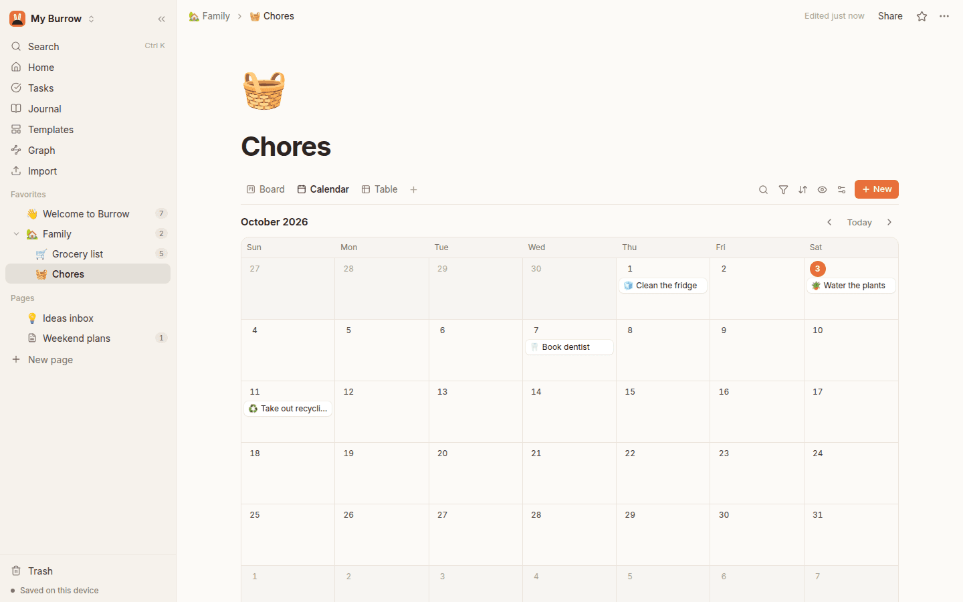This screenshot has width=963, height=602.
Task: Open the Journal page
Action: pyautogui.click(x=88, y=108)
